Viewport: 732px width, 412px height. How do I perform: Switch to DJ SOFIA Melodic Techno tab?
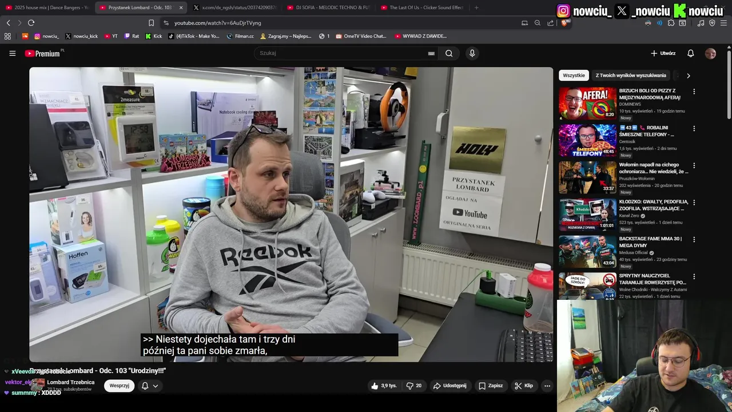coord(329,7)
